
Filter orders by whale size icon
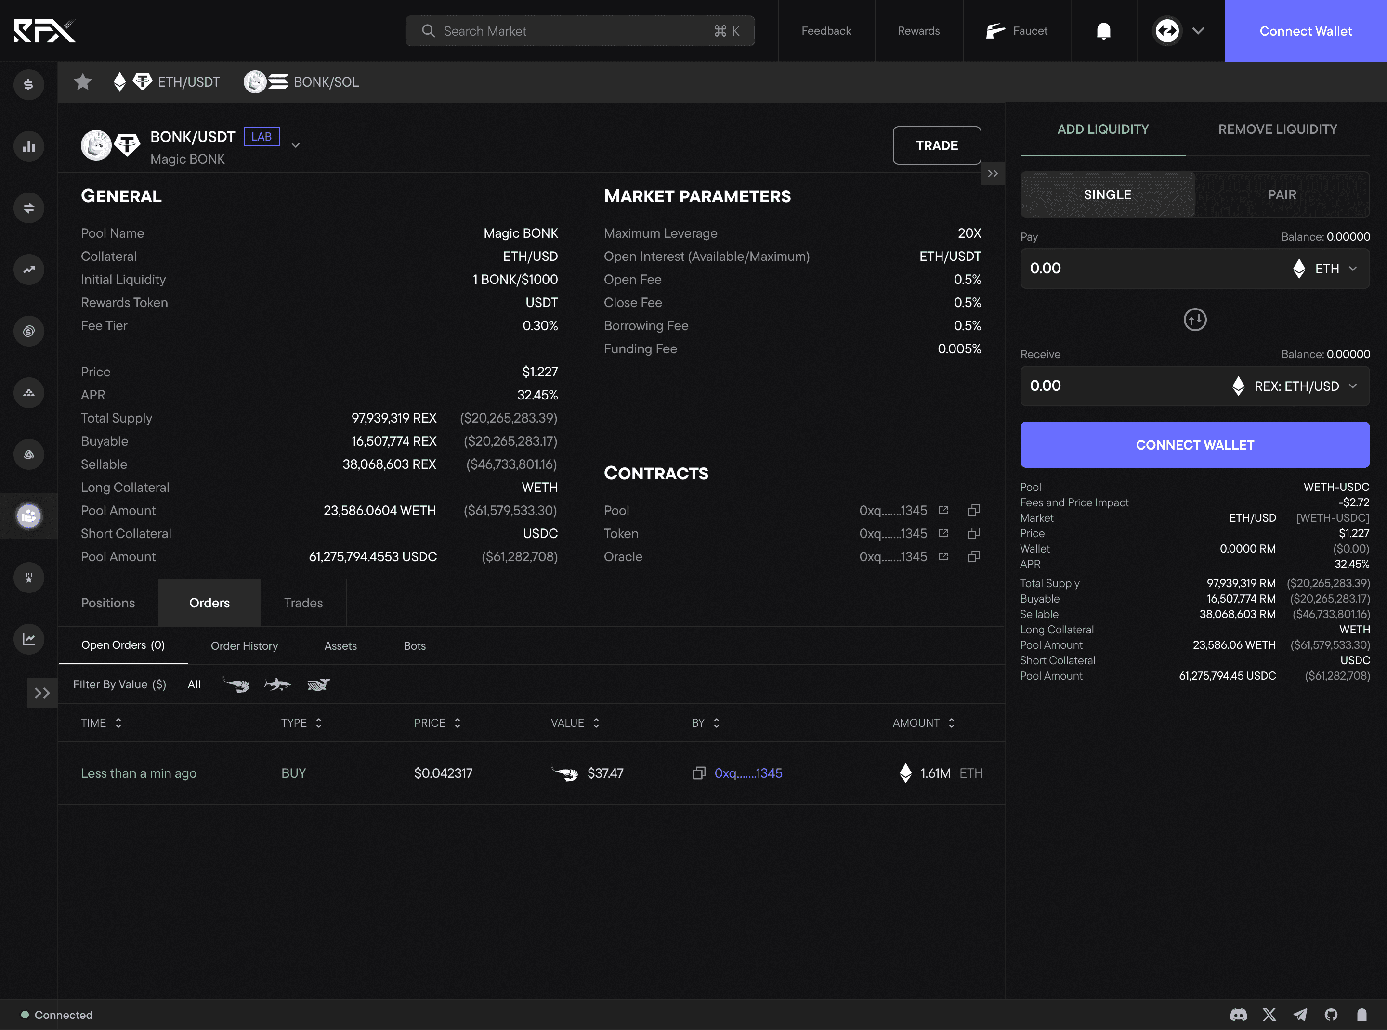[x=318, y=684]
